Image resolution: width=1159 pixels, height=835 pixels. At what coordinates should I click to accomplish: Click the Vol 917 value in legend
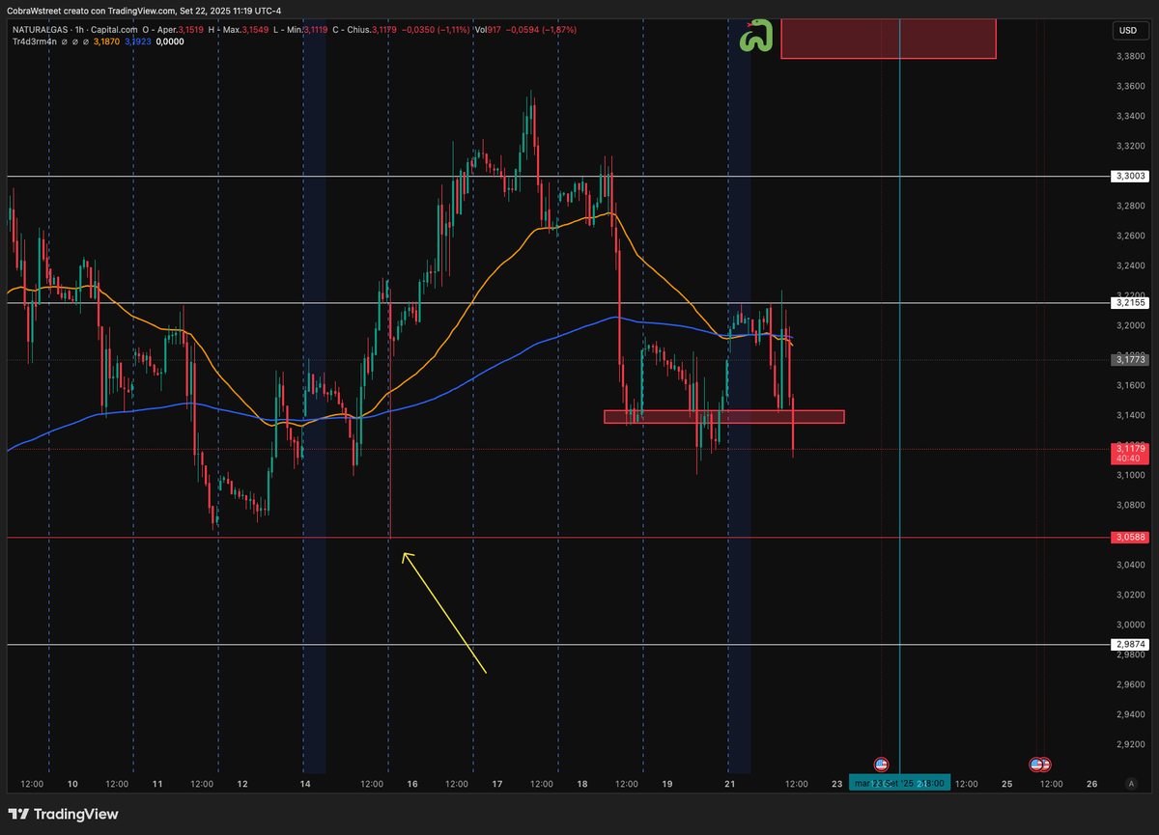[x=486, y=29]
